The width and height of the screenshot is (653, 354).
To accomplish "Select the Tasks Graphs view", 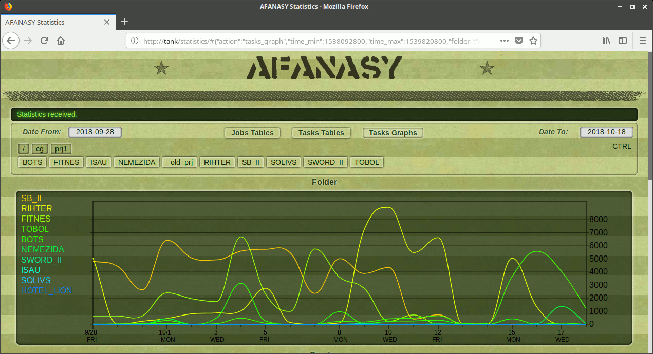I will 393,133.
